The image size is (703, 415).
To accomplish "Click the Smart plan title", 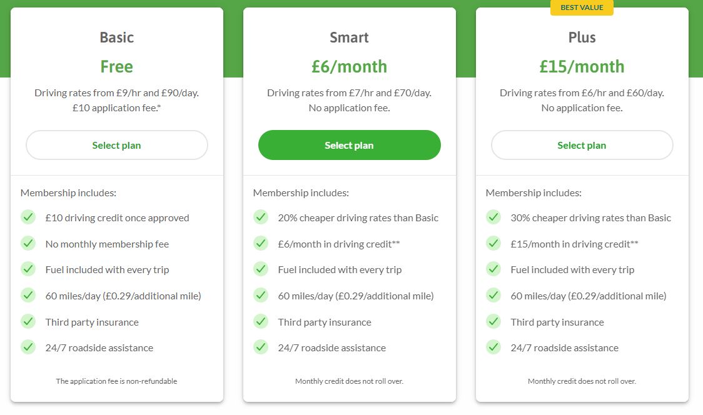I will point(349,37).
